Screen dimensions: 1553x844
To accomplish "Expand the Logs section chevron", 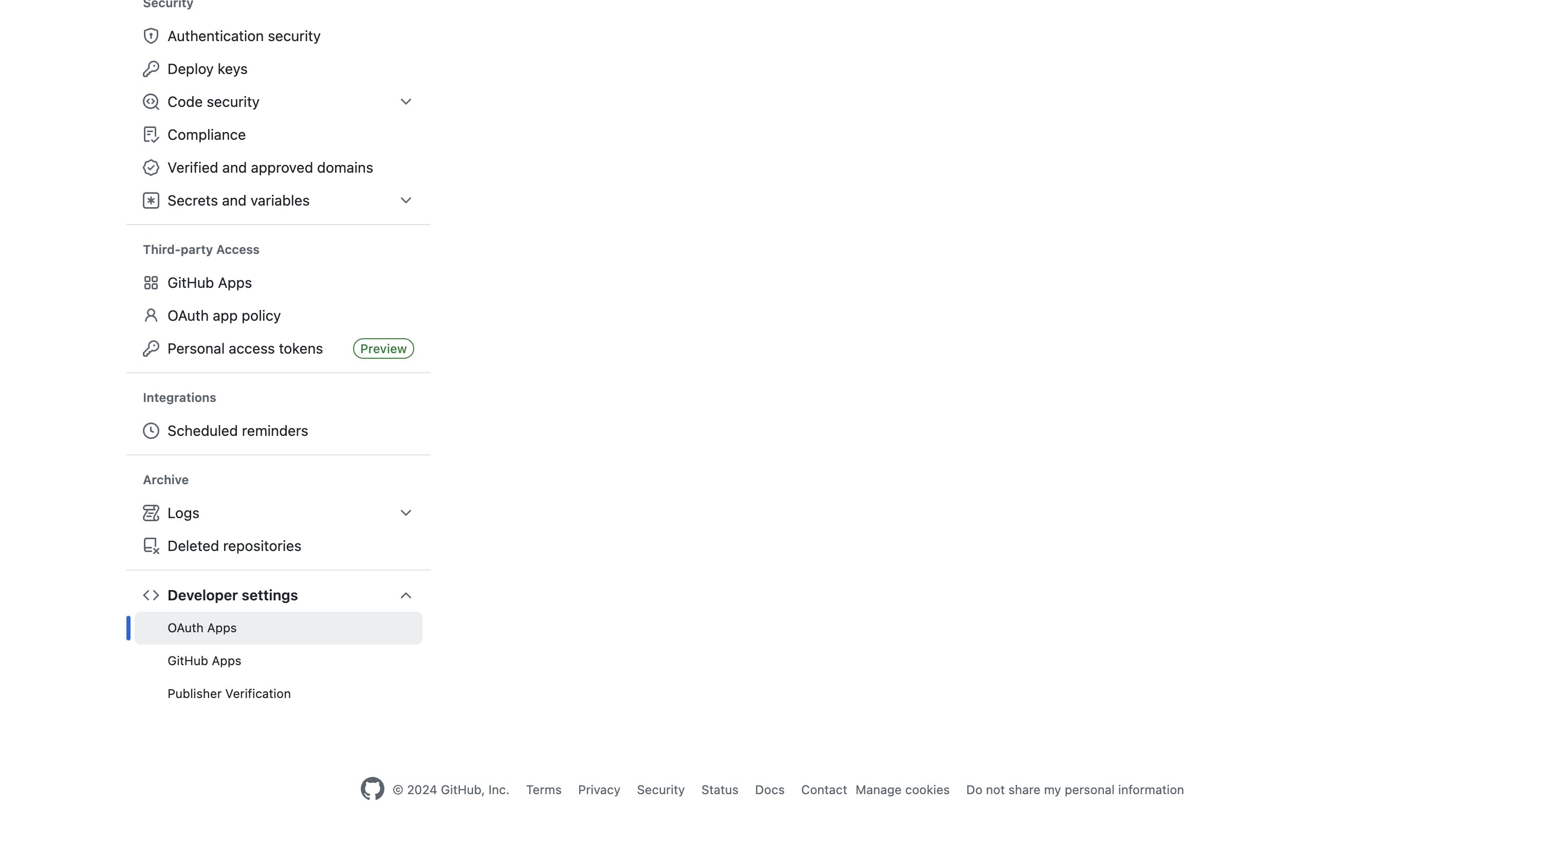I will tap(406, 513).
